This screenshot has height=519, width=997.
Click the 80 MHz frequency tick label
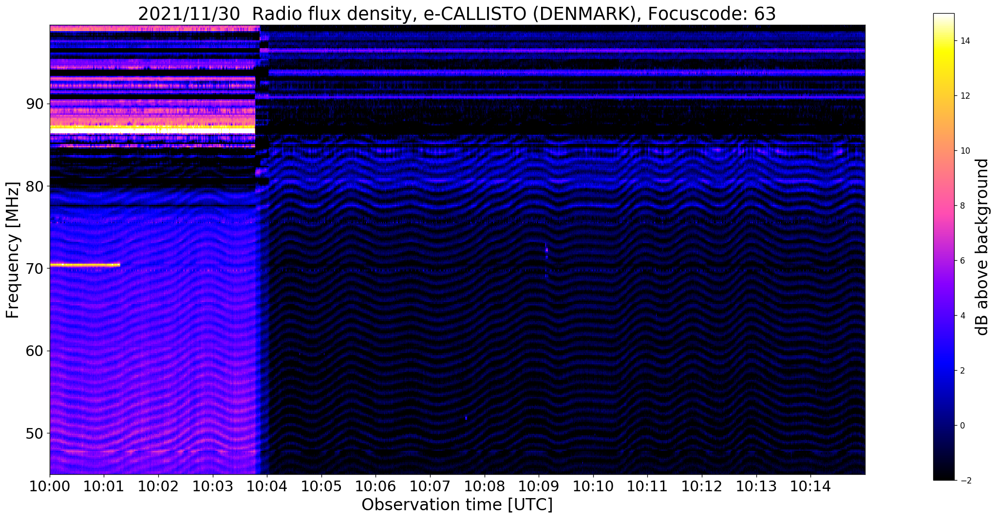[x=35, y=186]
